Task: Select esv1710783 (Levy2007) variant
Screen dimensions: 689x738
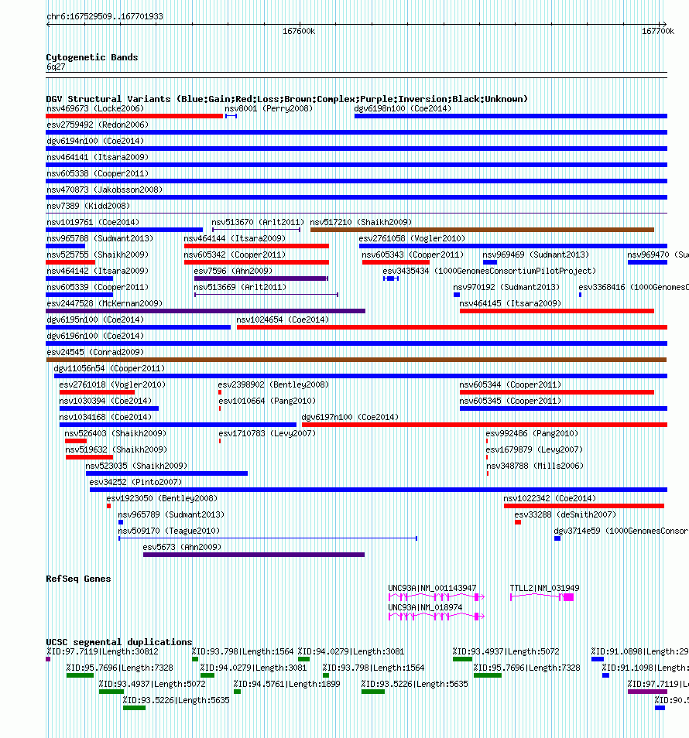Action: [x=220, y=440]
